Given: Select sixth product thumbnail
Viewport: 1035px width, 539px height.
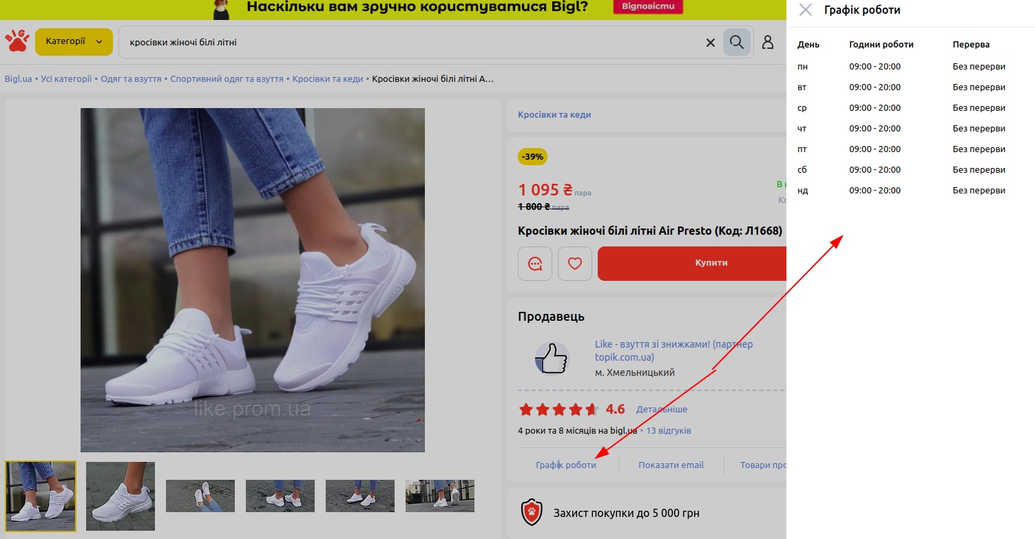Looking at the screenshot, I should click(440, 496).
